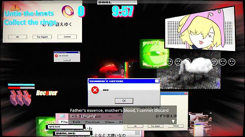Viewport: 245px width, 137px height.
Task: Click the rightmost face icon in the row
Action: pyautogui.click(x=232, y=62)
